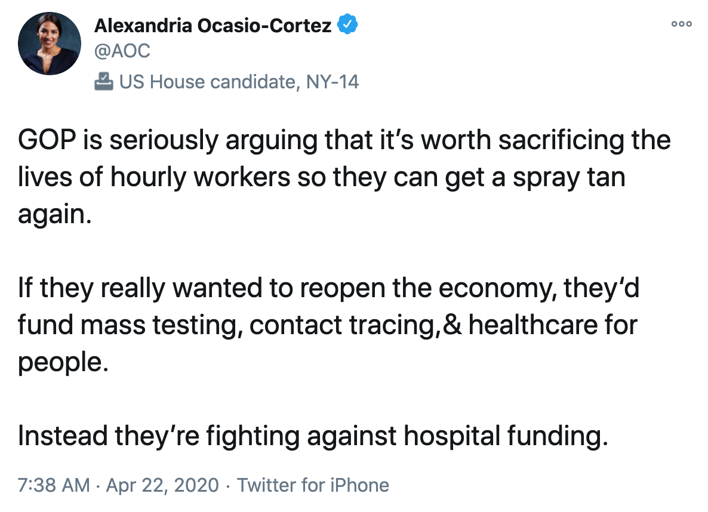
Task: Click the ballot box candidate icon
Action: point(104,81)
